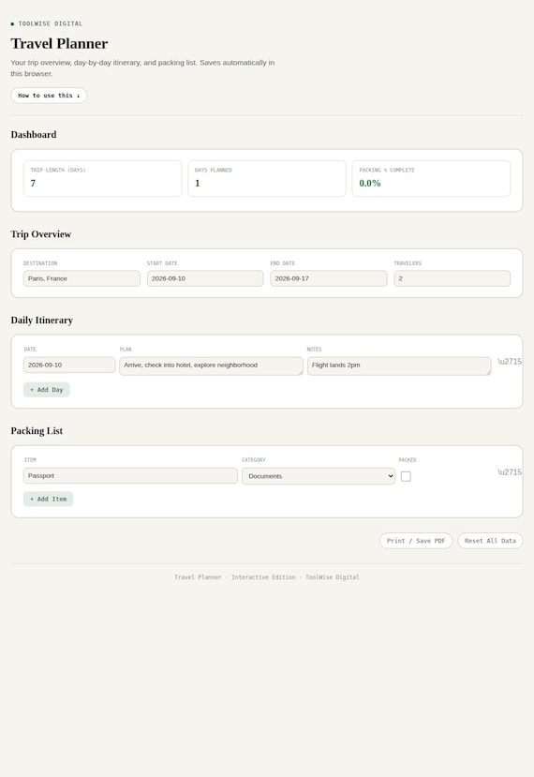Edit the Plan text 'Arrive, check into hotel'
Image resolution: width=534 pixels, height=777 pixels.
(x=211, y=366)
